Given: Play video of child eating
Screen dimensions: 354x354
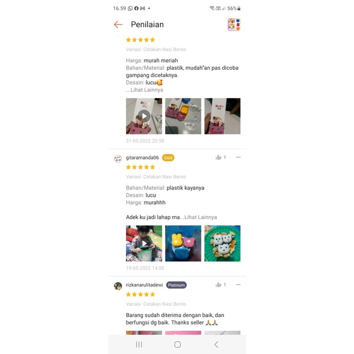Looking at the screenshot, I should (144, 243).
